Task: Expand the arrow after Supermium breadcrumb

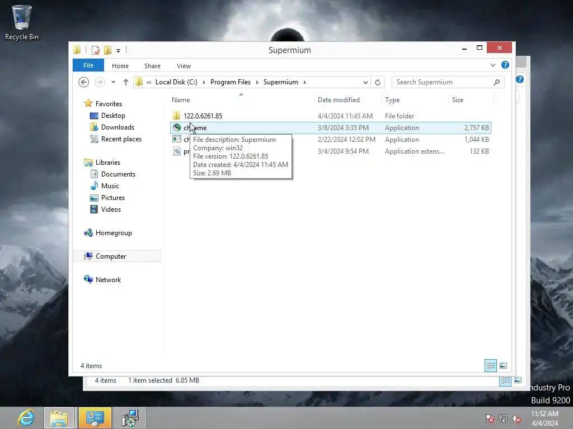Action: click(305, 82)
